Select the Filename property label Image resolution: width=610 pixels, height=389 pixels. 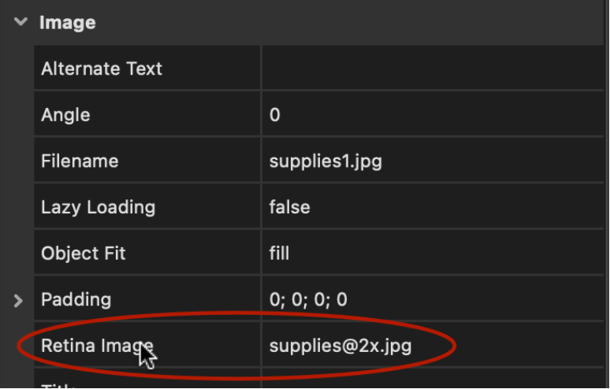click(x=80, y=161)
